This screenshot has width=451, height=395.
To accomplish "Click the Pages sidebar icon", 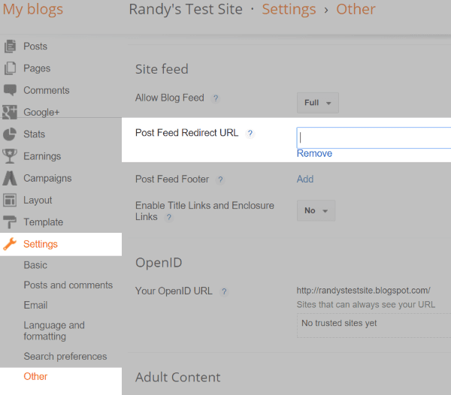I will tap(10, 68).
